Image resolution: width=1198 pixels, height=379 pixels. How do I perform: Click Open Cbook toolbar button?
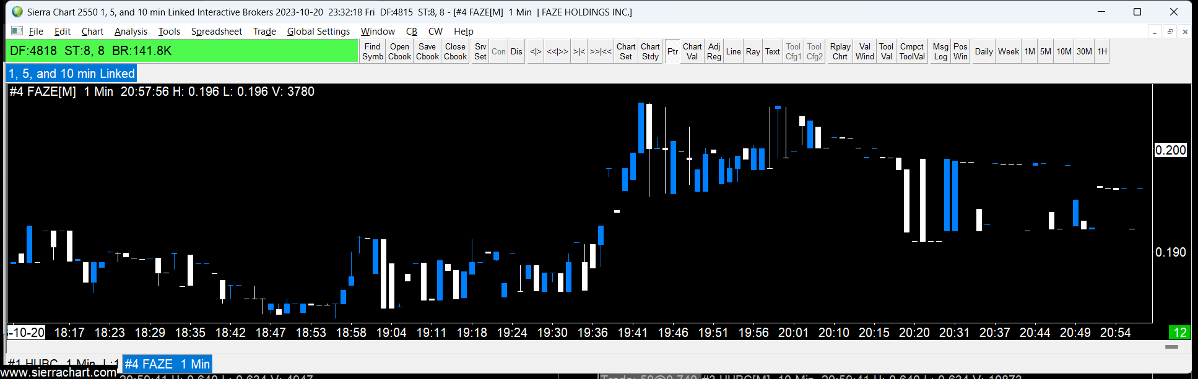tap(399, 51)
